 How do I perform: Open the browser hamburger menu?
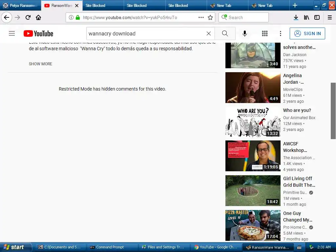330,17
